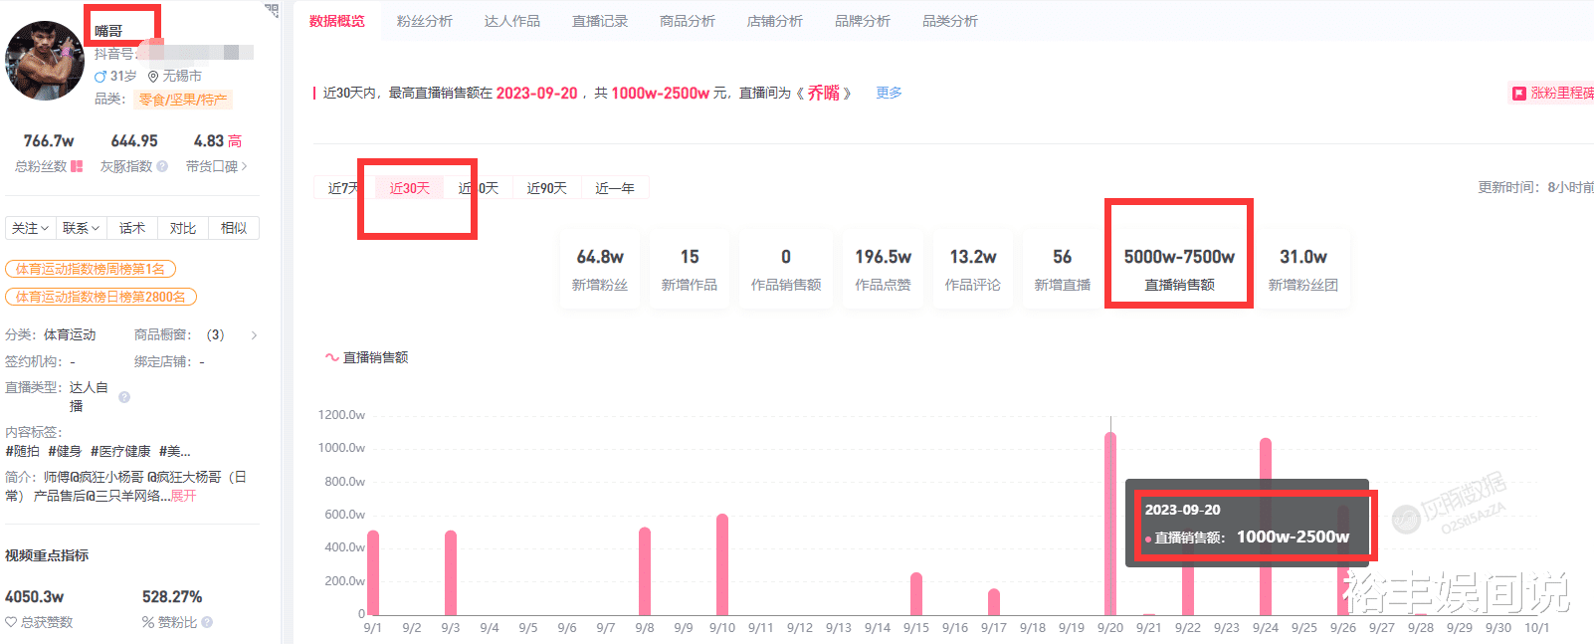Click 展开 to expand the bio
This screenshot has width=1594, height=644.
click(x=183, y=496)
